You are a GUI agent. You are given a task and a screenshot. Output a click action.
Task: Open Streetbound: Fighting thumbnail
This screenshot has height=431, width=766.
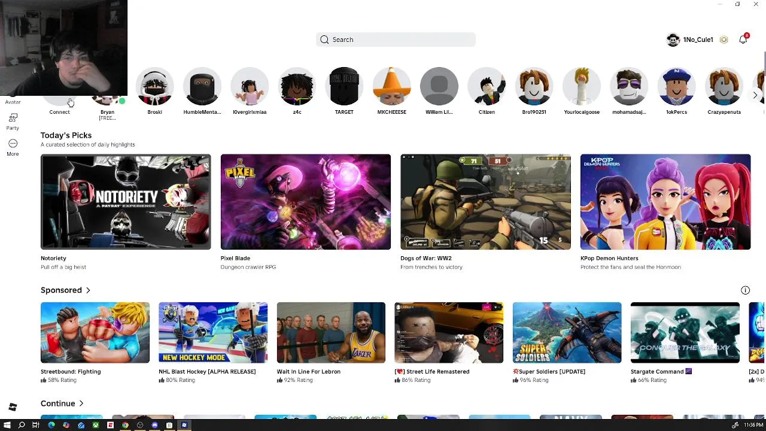[x=95, y=333]
